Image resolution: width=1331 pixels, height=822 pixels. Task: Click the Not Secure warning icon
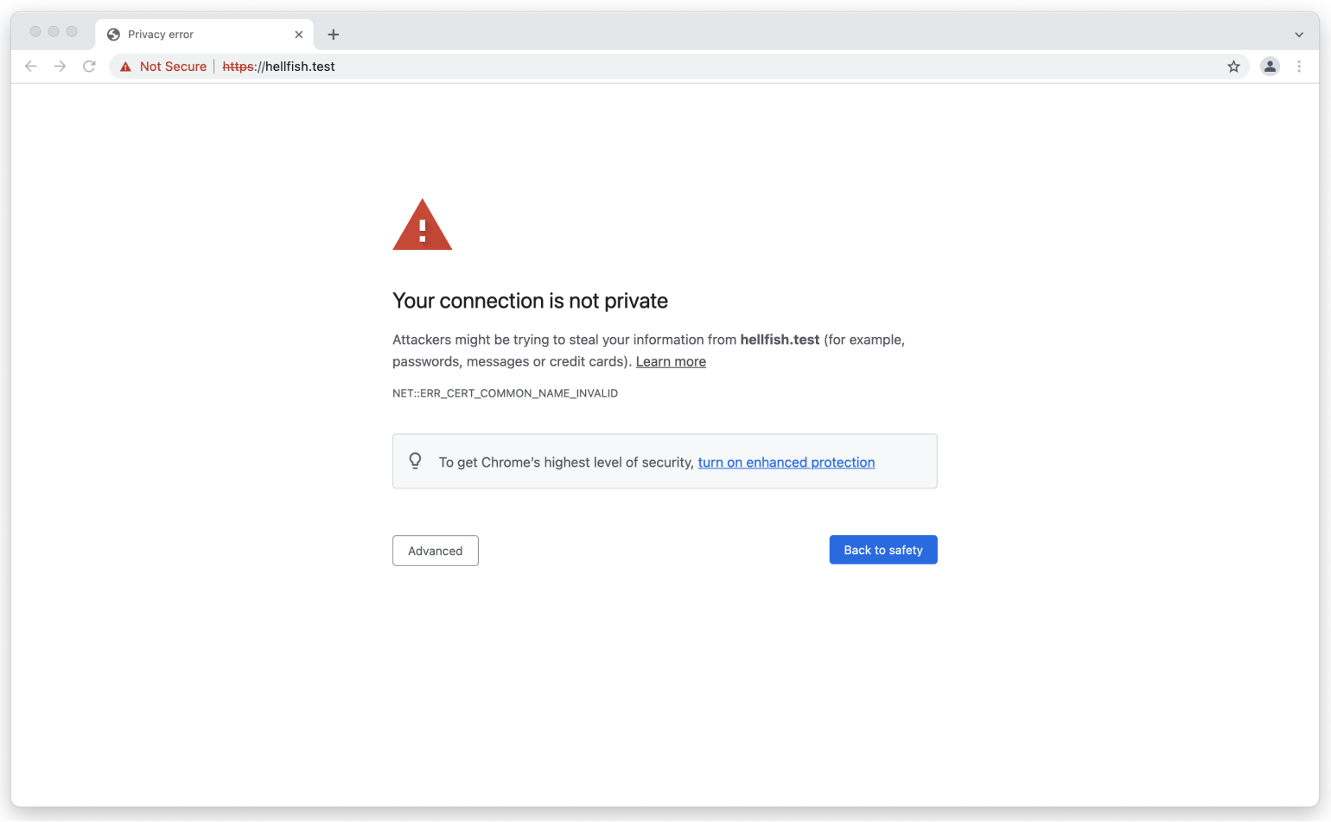[125, 66]
